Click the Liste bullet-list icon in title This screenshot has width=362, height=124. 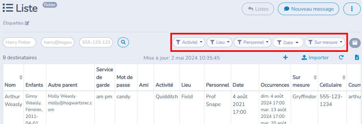8,8
